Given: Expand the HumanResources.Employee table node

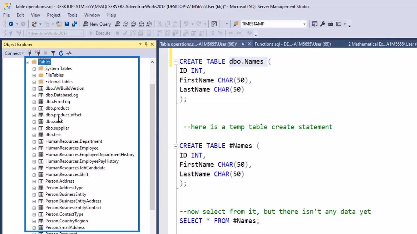Looking at the screenshot, I should pos(34,148).
